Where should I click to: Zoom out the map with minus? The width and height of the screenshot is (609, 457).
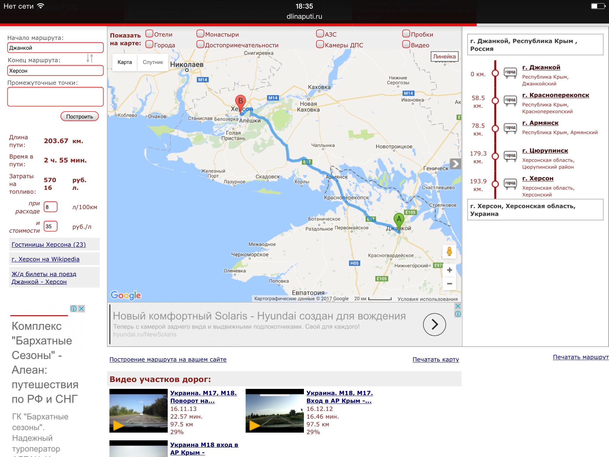click(449, 284)
